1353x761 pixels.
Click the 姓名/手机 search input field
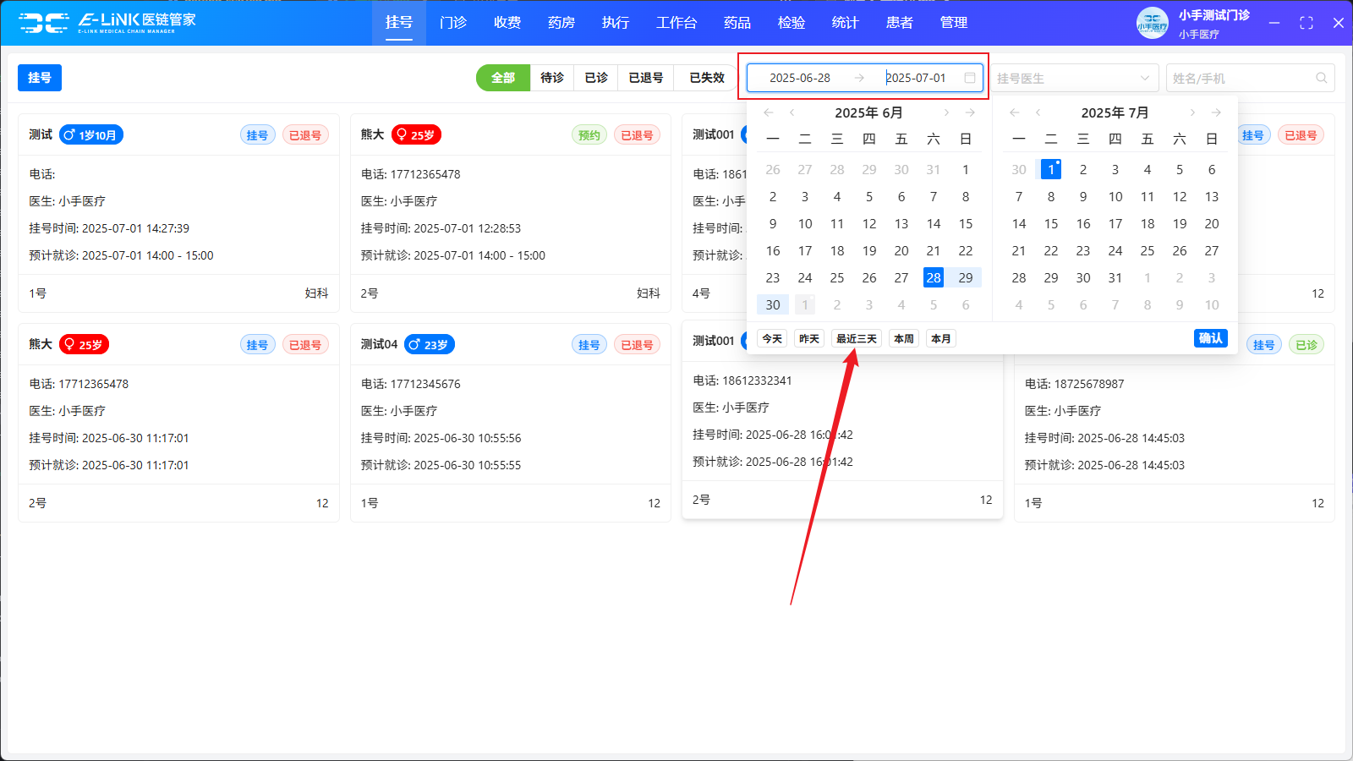(1239, 78)
